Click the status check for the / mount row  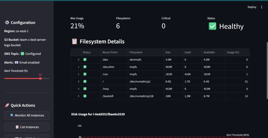[85, 81]
